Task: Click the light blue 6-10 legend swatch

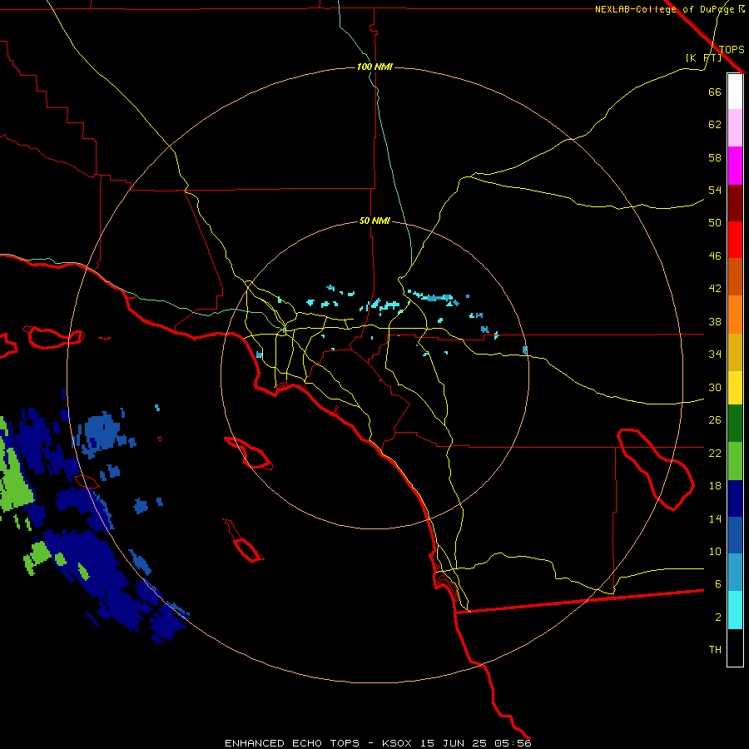Action: click(735, 573)
